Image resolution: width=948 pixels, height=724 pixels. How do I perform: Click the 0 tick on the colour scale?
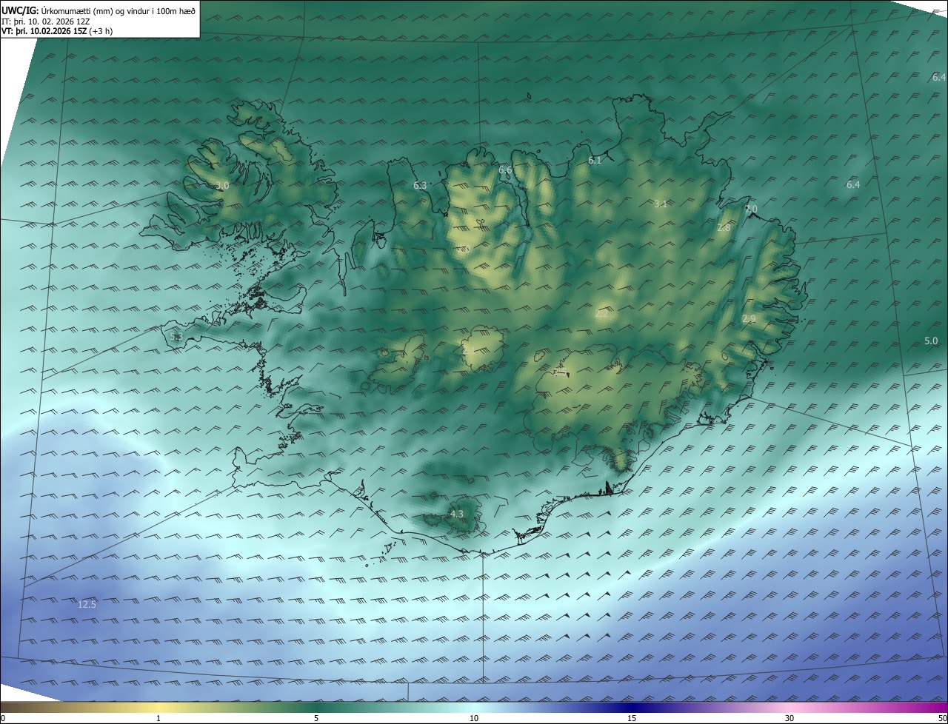(2, 718)
